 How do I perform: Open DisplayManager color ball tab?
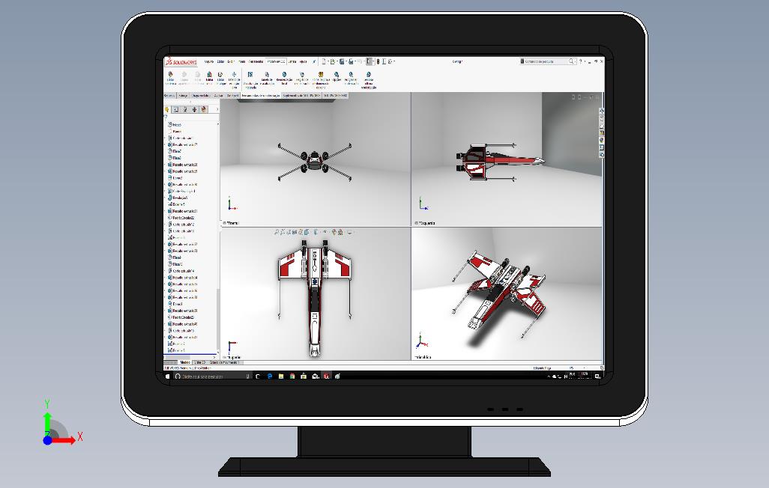click(x=204, y=109)
